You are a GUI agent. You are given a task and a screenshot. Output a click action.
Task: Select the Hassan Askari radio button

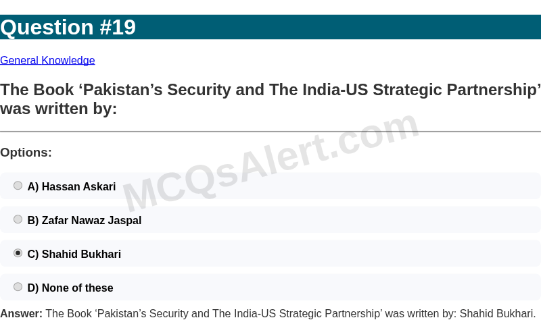coord(18,186)
